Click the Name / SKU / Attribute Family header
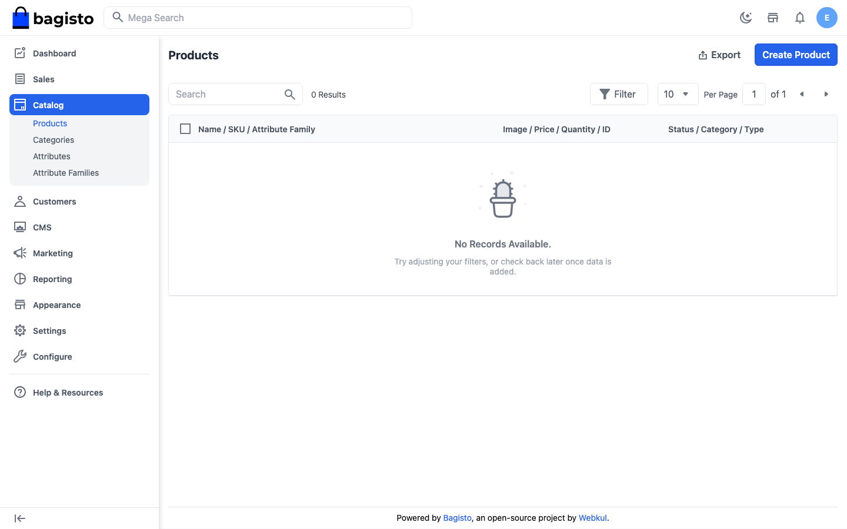The width and height of the screenshot is (847, 529). [256, 129]
